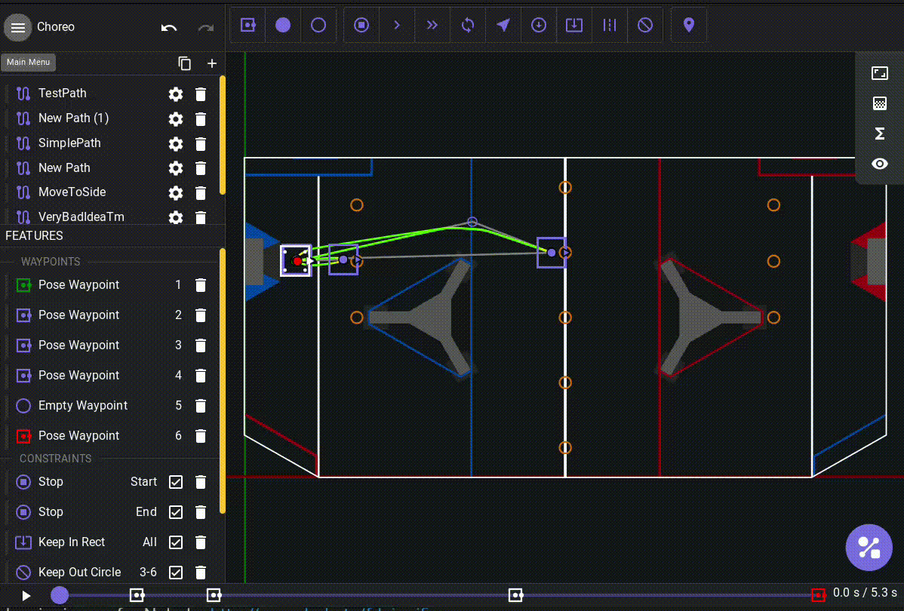This screenshot has width=904, height=611.
Task: Delete the Keep In Rect constraint
Action: [201, 542]
